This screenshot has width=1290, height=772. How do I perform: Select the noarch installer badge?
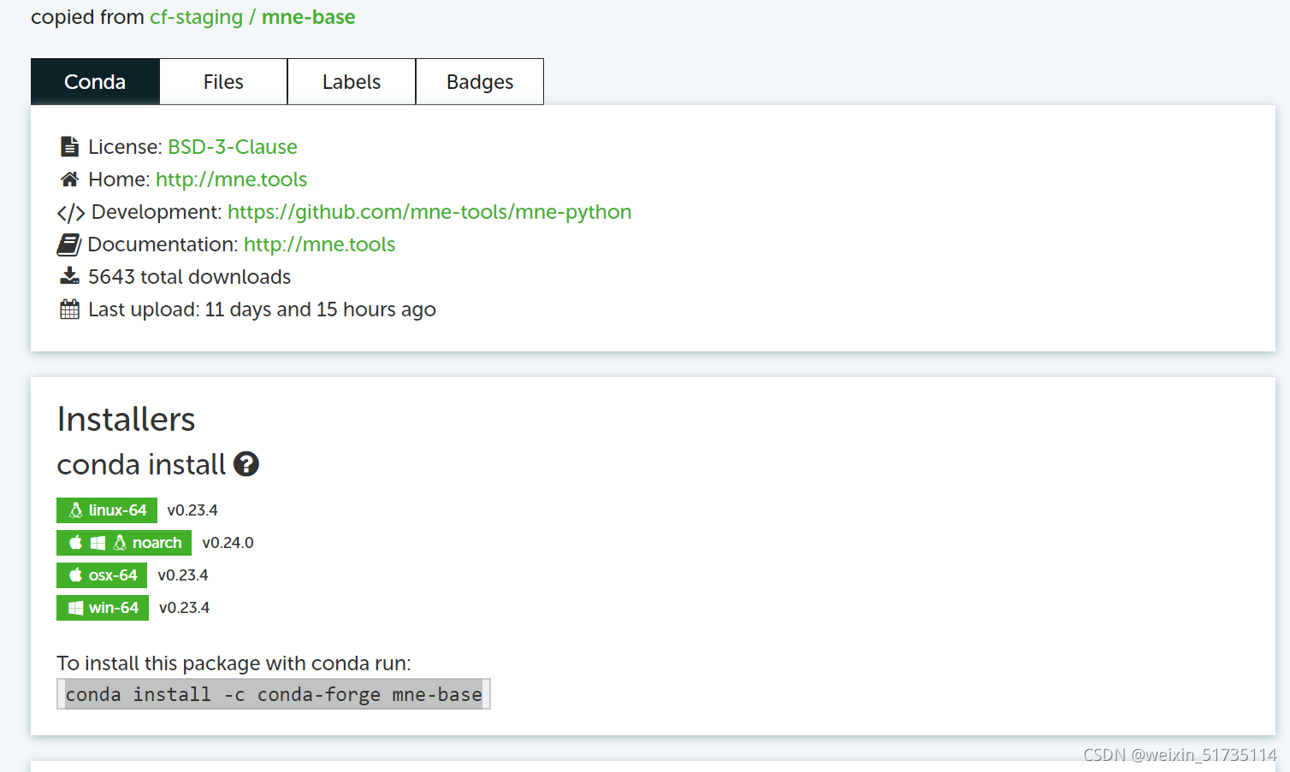[x=124, y=543]
